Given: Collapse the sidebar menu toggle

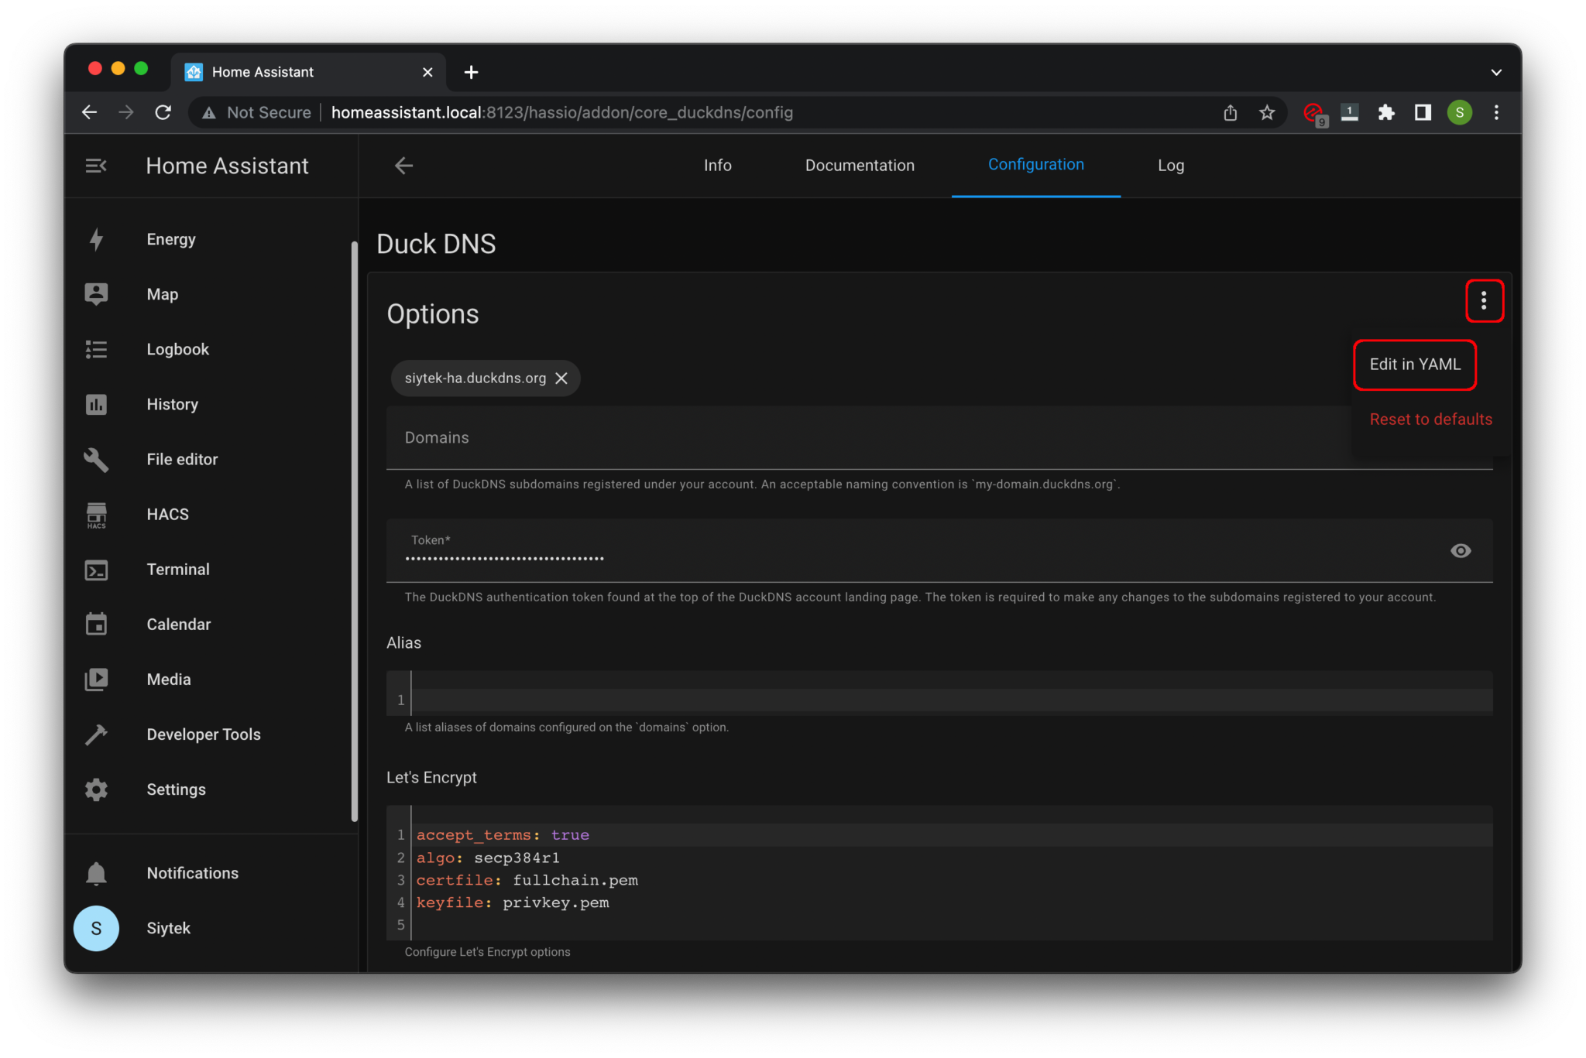Looking at the screenshot, I should [x=96, y=166].
